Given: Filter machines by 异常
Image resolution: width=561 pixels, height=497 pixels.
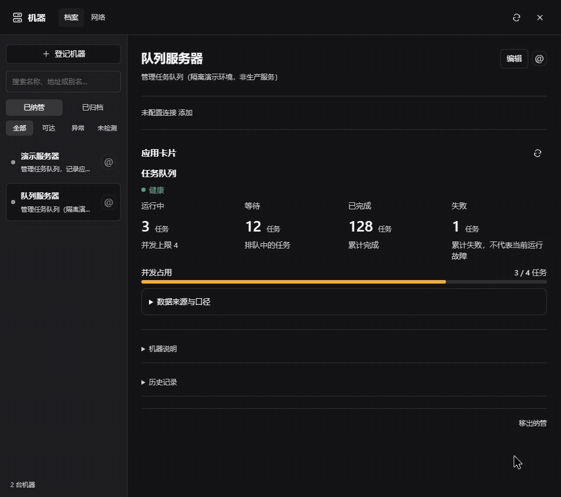Looking at the screenshot, I should [x=78, y=128].
